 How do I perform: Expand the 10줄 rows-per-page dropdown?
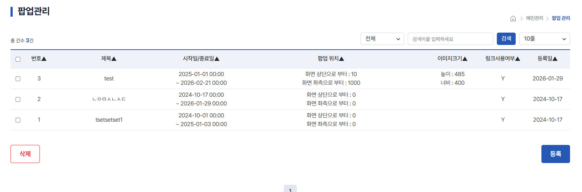544,39
